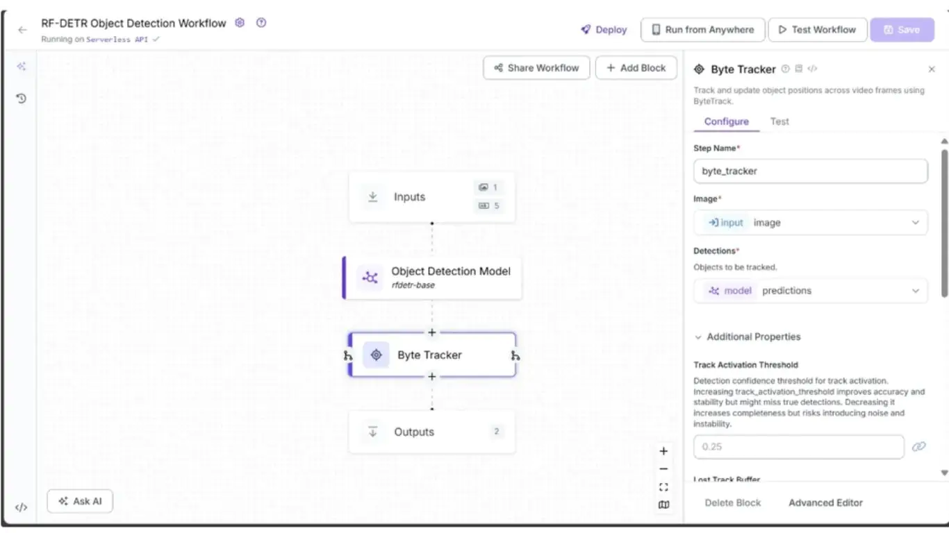Screen dimensions: 949x533
Task: Switch to the Configure tab
Action: [726, 121]
